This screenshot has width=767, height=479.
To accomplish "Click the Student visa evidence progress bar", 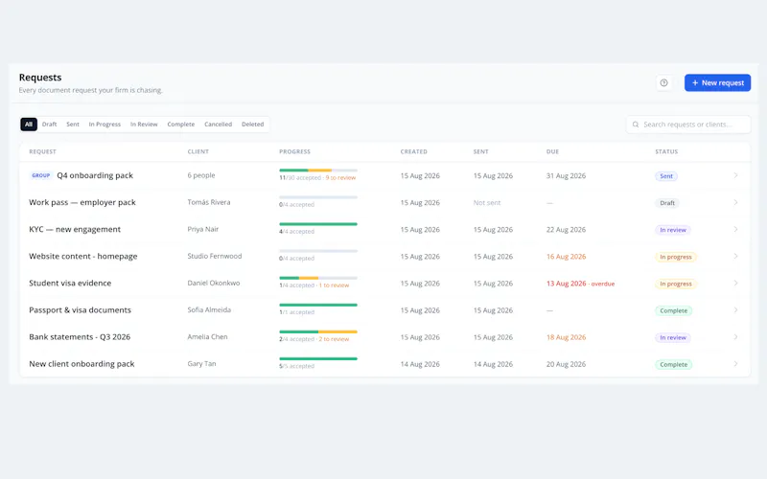I will tap(318, 278).
